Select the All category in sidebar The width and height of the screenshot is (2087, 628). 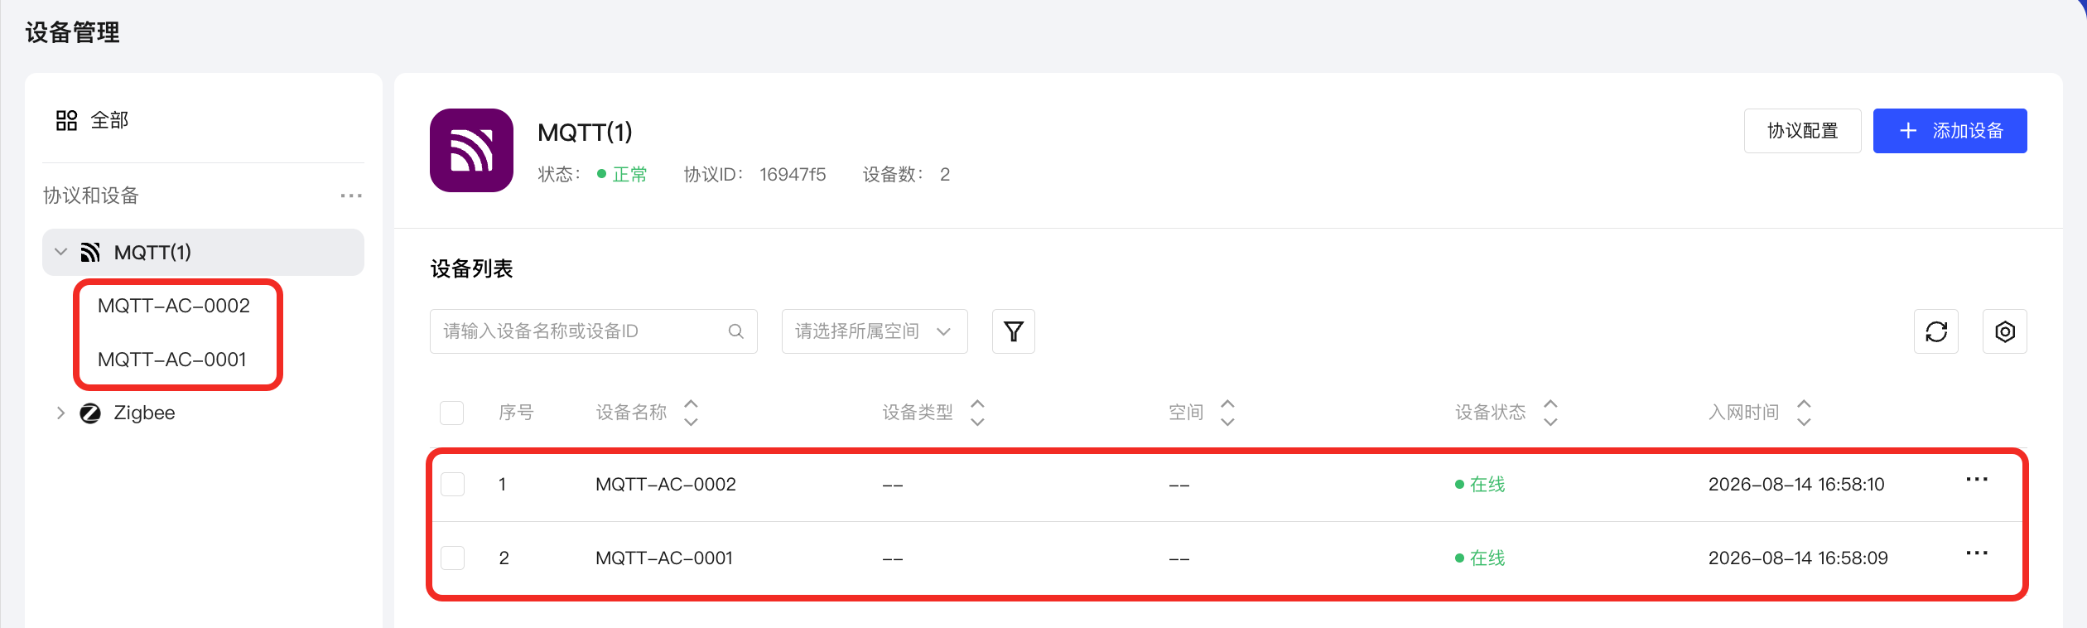(x=92, y=120)
